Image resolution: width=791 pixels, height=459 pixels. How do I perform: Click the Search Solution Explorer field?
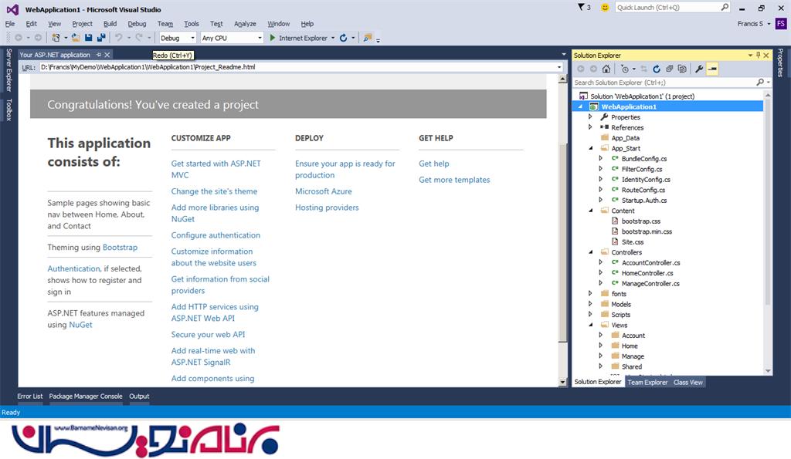coord(663,82)
